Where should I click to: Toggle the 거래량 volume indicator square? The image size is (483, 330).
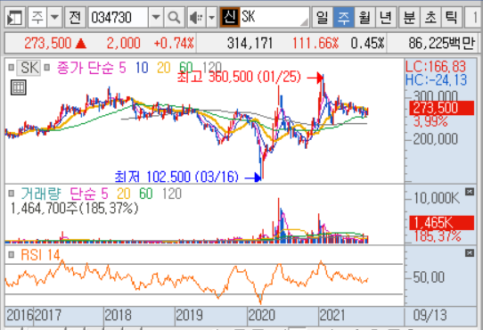[x=12, y=194]
